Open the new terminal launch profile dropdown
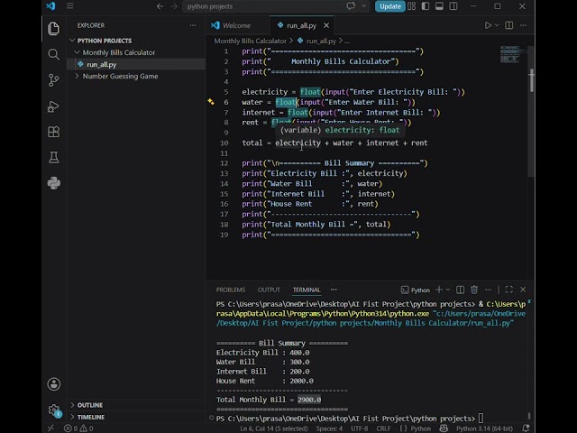Viewport: 577px width, 433px height. [x=448, y=290]
